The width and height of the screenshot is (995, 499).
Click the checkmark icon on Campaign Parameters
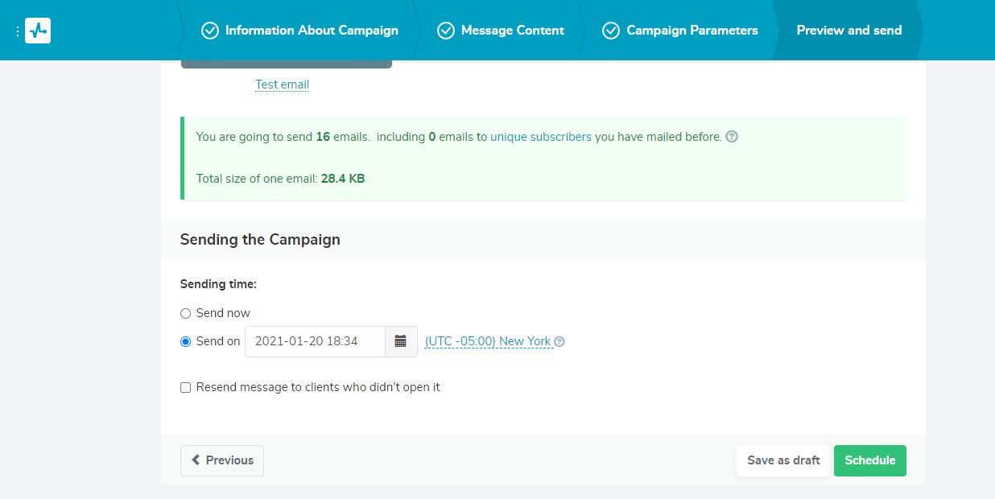coord(611,30)
